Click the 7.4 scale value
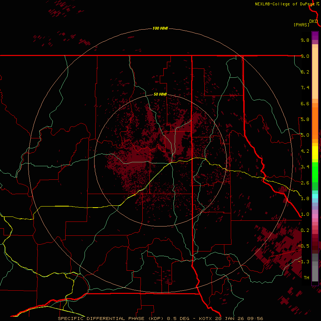Viewport: 321px width, 321px height. (x=305, y=88)
